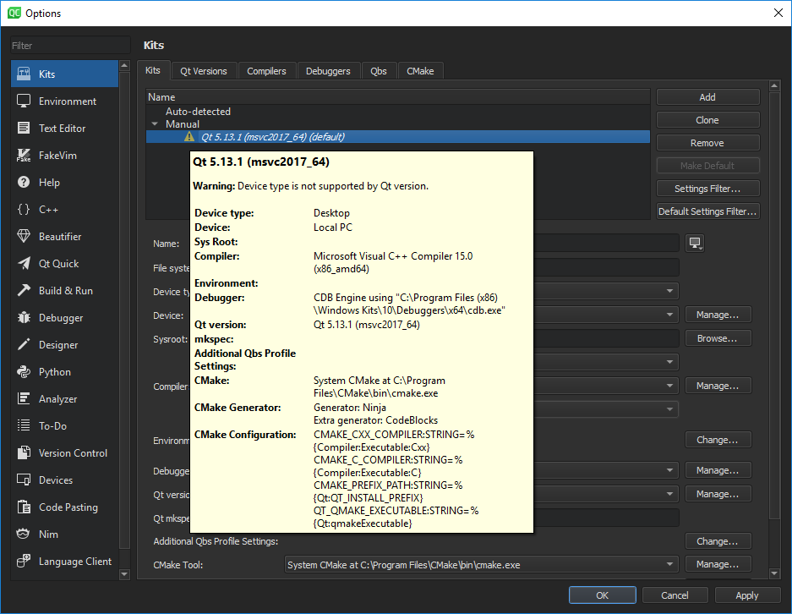
Task: Select the Version Control icon
Action: (x=24, y=453)
